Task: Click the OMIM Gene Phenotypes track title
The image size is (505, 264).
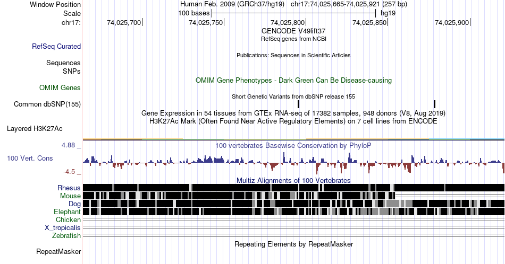Action: pos(293,80)
